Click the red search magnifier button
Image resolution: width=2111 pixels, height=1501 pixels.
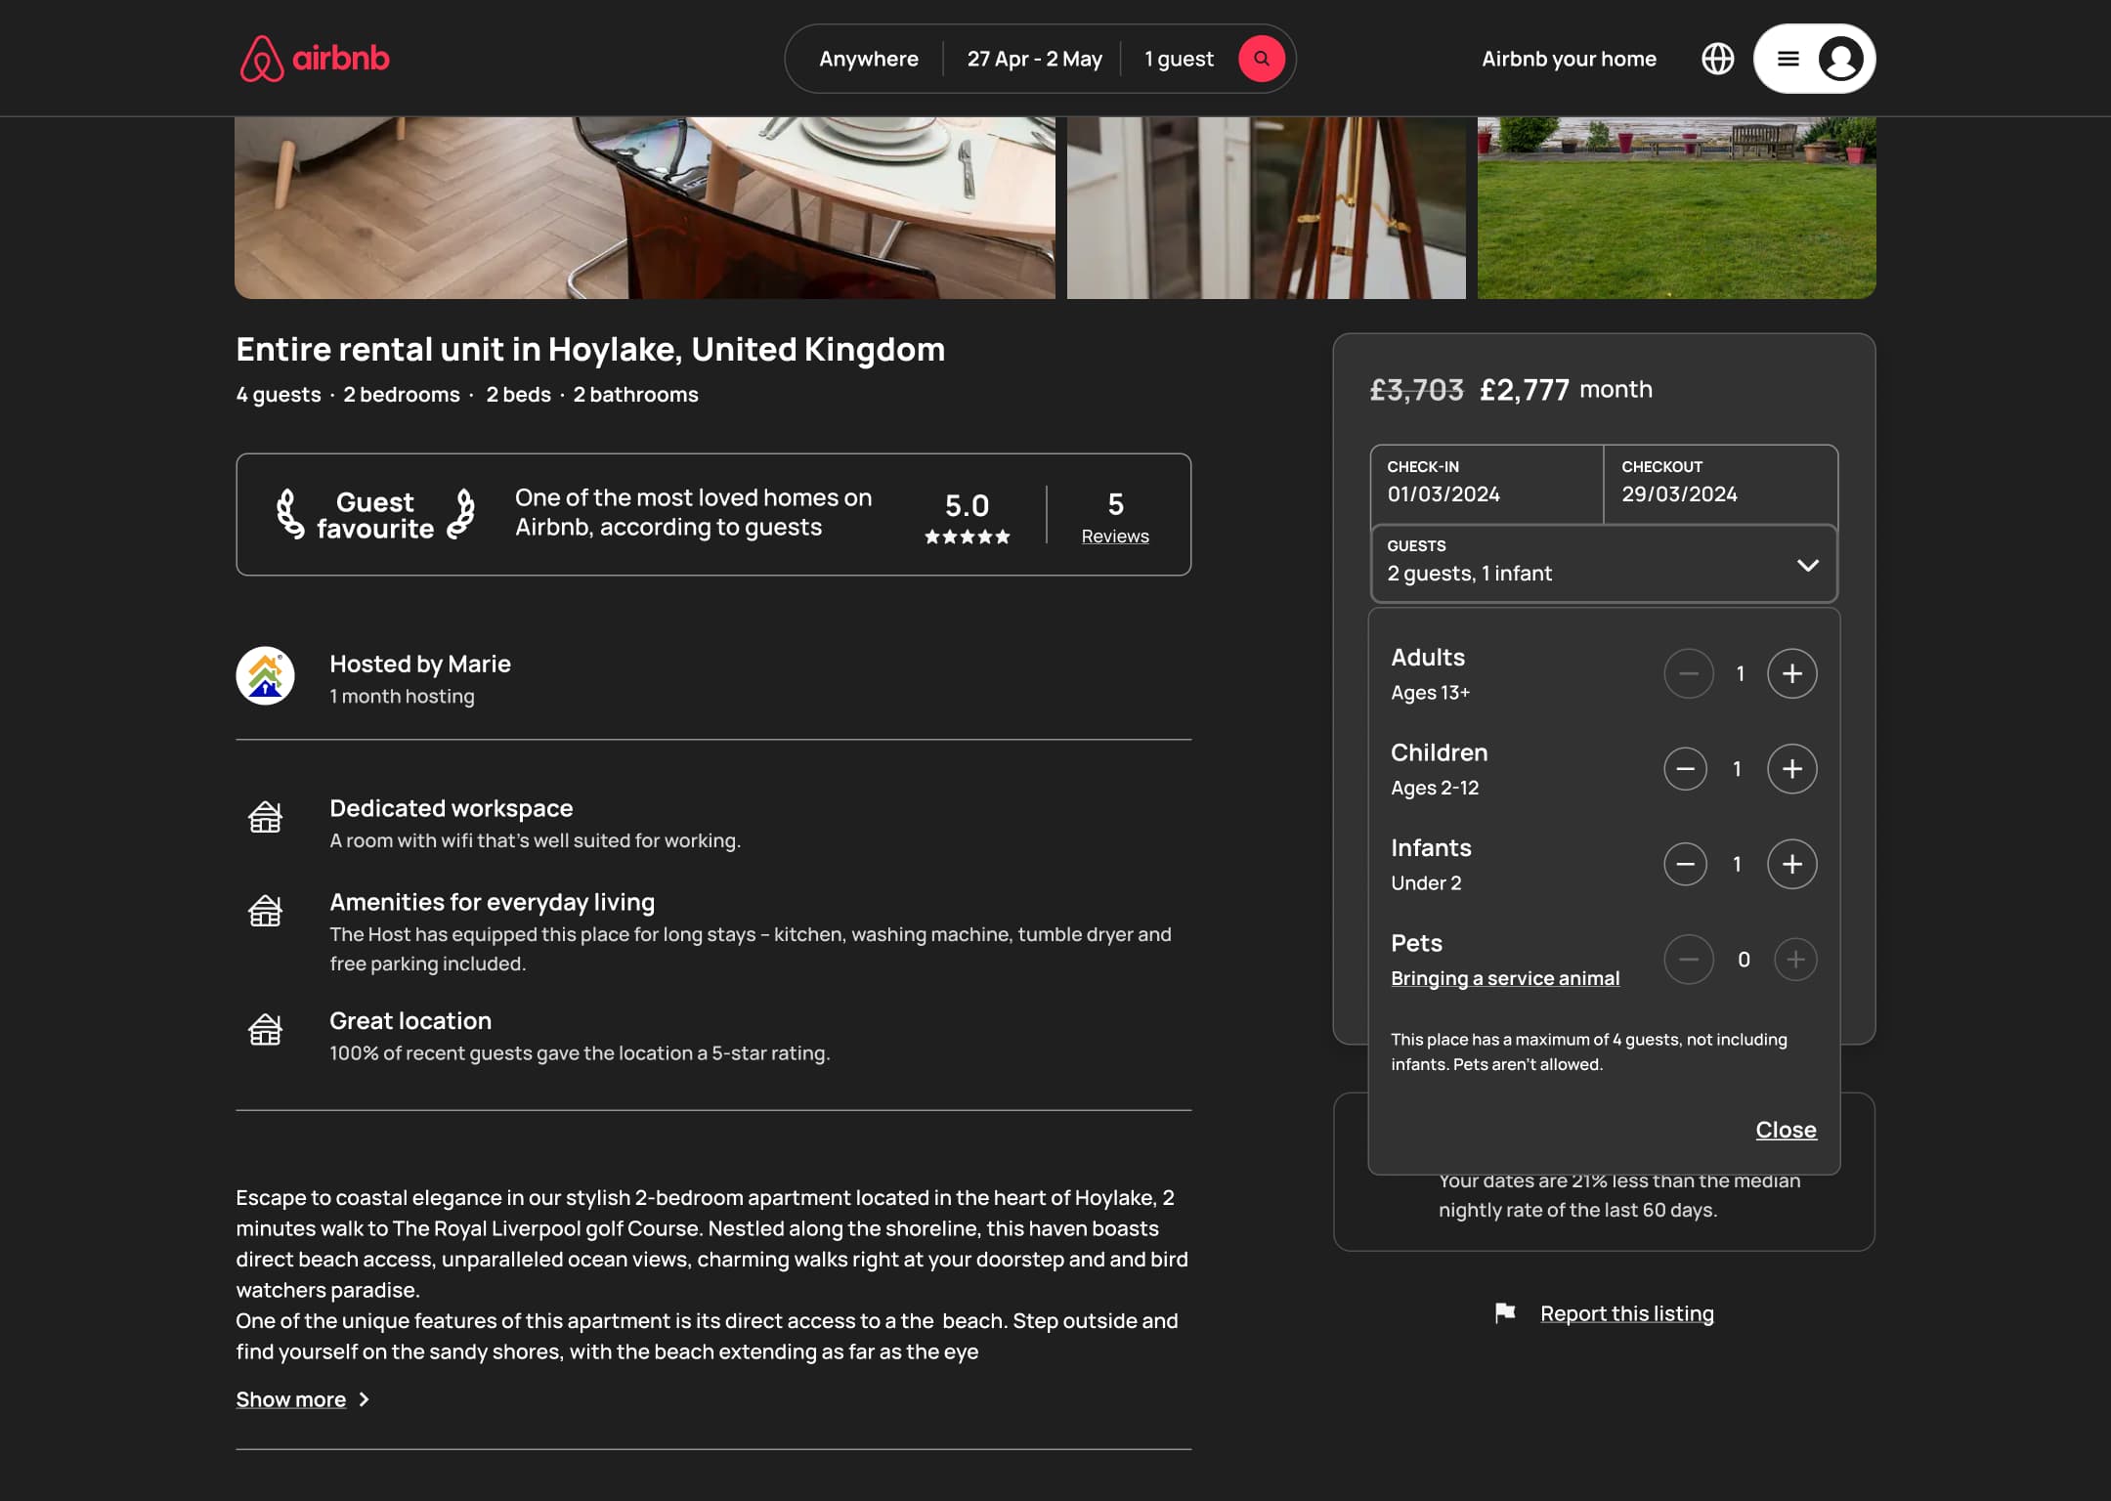click(1261, 59)
